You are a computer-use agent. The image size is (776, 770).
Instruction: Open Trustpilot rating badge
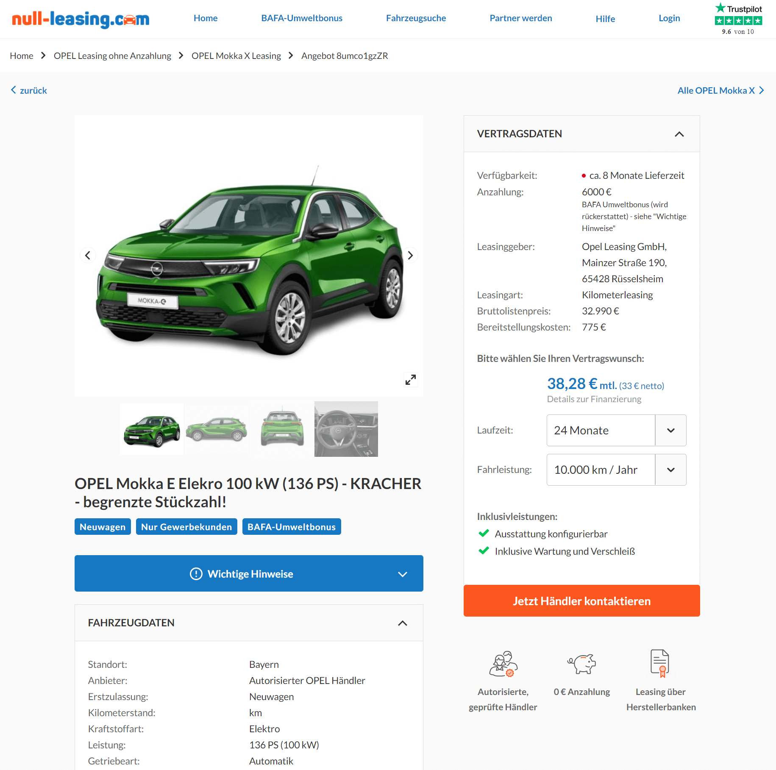pyautogui.click(x=738, y=19)
